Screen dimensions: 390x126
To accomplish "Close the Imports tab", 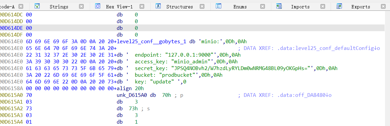I will pos(323,6).
